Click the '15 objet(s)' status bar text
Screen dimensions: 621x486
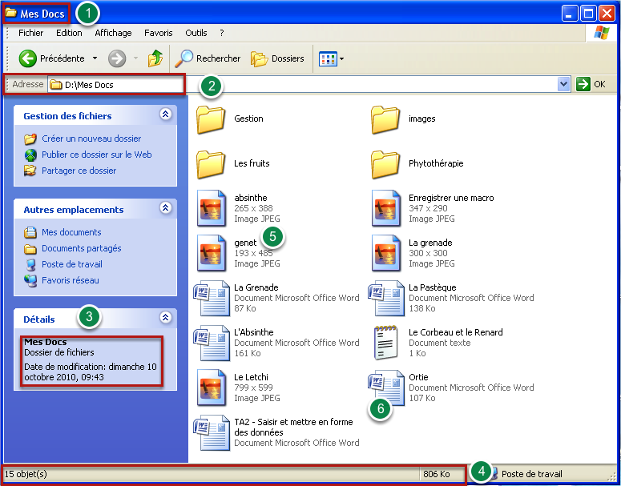tap(26, 474)
